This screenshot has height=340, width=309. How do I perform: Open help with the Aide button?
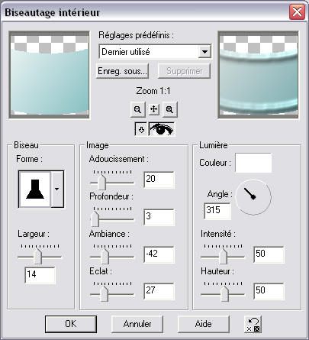(204, 324)
